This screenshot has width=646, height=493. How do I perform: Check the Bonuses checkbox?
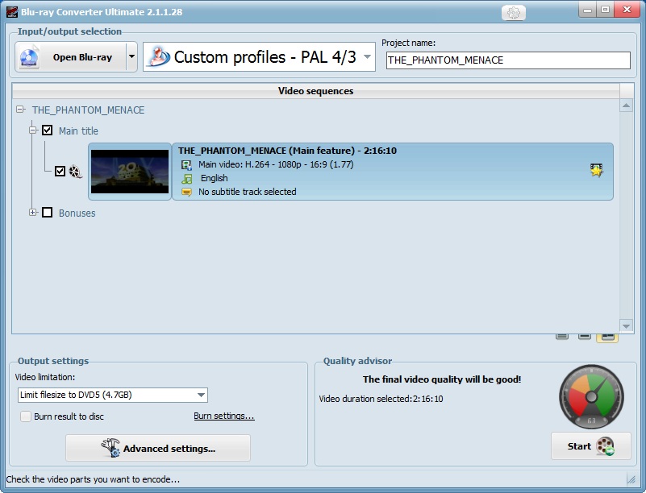[x=48, y=213]
